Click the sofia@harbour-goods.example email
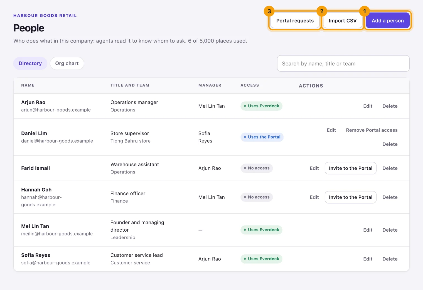Screen dimensions: 423x290 click(56, 263)
